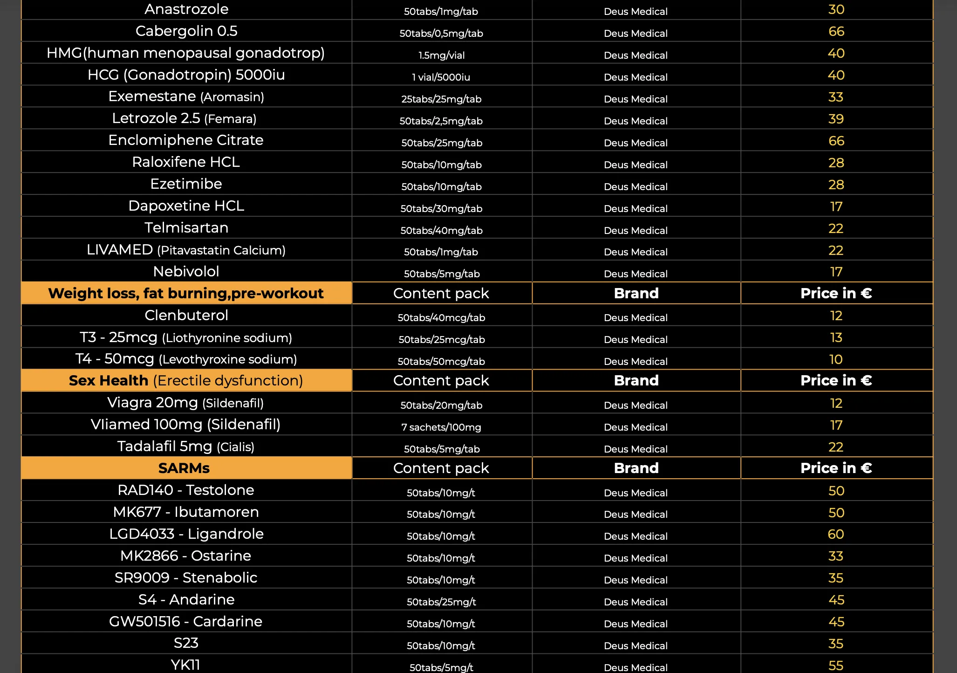Click 50tabs/2,5mg/tab Letrozole content

tap(441, 121)
